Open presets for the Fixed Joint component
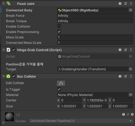The width and height of the screenshot is (135, 126). coord(125,4)
